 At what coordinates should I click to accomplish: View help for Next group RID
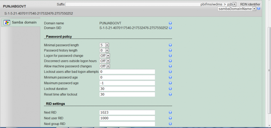click(170, 124)
